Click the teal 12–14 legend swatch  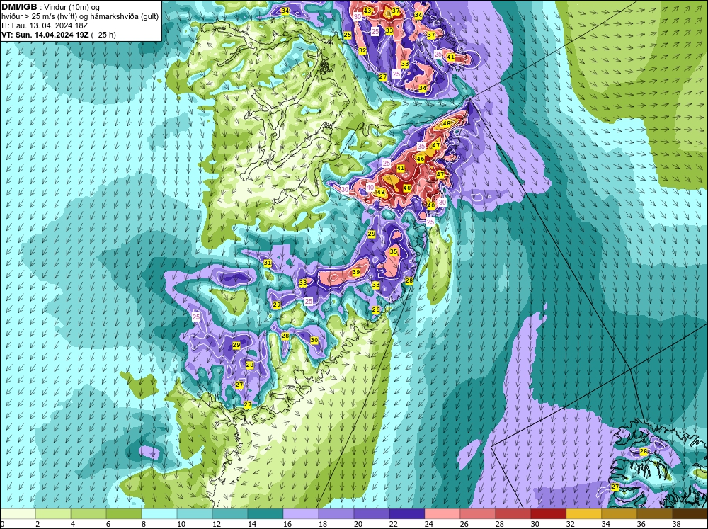(x=230, y=514)
